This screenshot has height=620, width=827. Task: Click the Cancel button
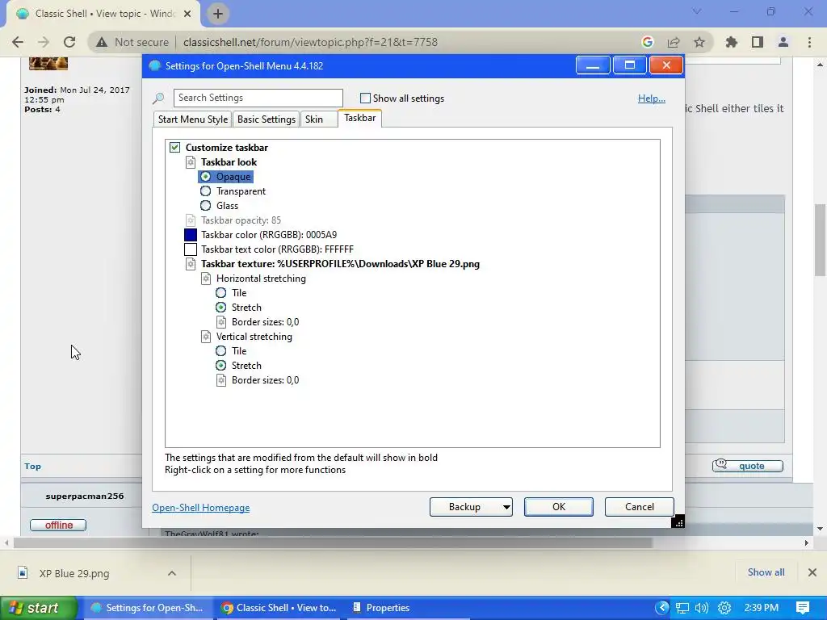pyautogui.click(x=640, y=507)
